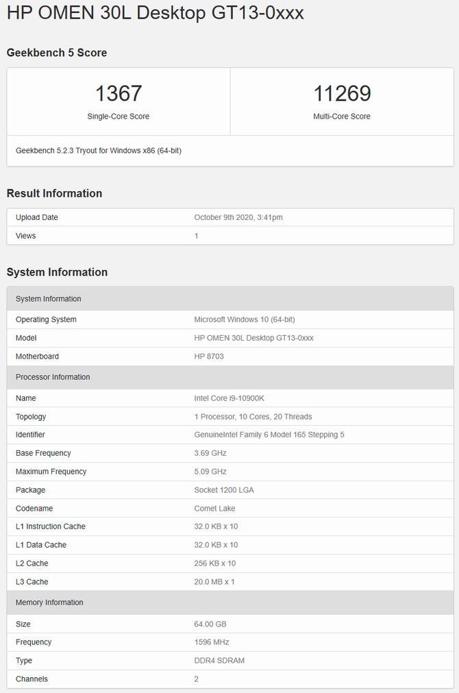
Task: Click the Topology value with 10 Cores
Action: click(253, 417)
